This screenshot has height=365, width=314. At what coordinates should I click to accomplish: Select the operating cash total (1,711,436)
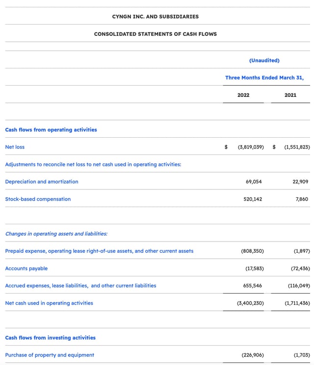tap(297, 303)
